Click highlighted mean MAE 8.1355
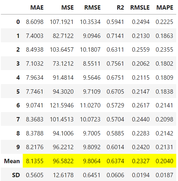The image size is (178, 181). (x=35, y=161)
